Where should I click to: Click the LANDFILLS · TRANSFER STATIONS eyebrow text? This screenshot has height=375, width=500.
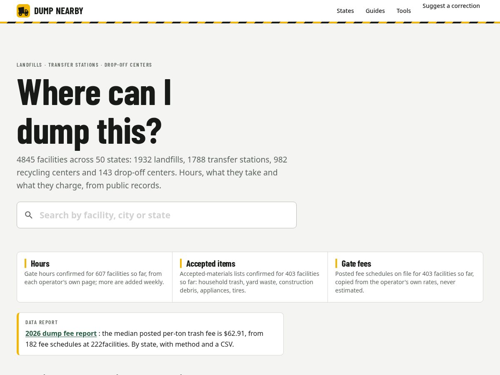coord(85,65)
